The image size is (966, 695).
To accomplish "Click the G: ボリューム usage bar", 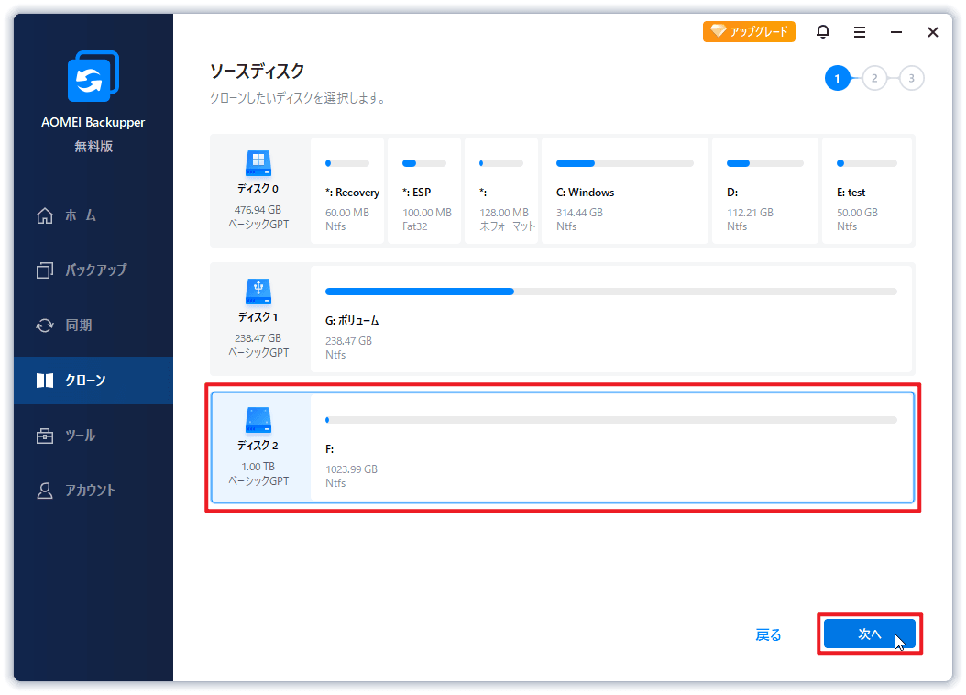I will click(610, 292).
